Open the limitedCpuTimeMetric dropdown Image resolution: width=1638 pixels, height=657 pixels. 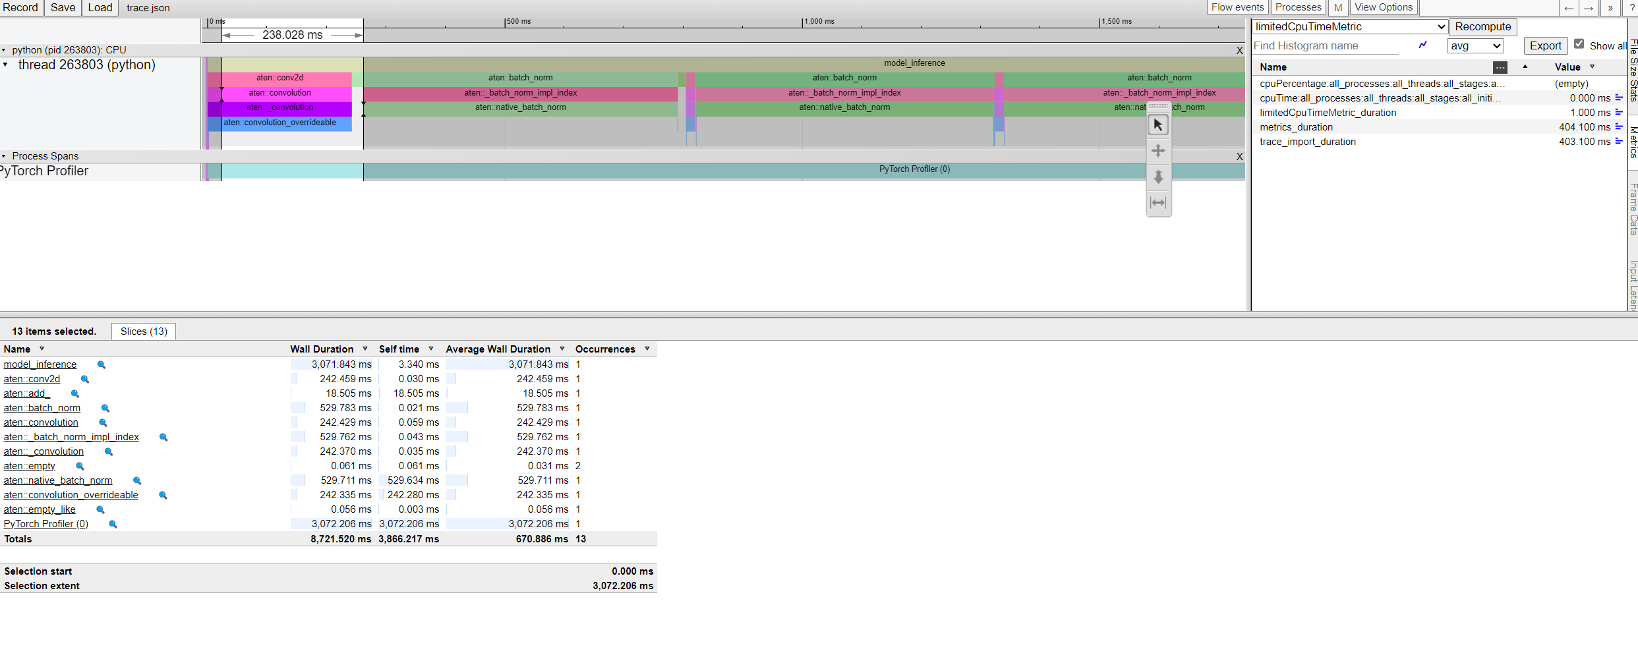(x=1349, y=27)
